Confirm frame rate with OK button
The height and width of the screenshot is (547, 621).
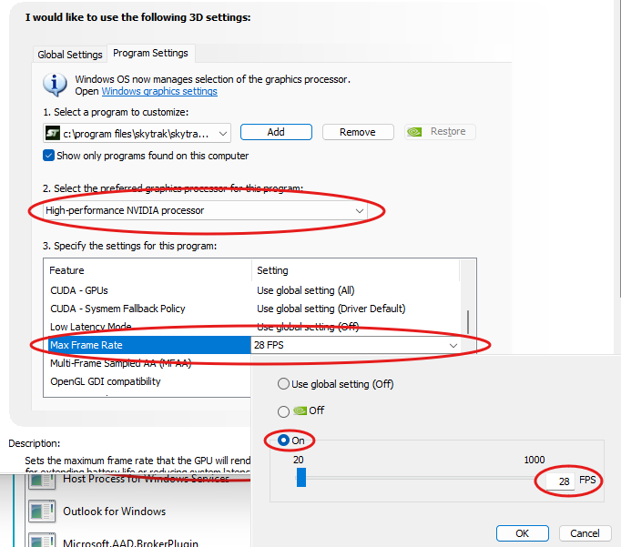[523, 533]
